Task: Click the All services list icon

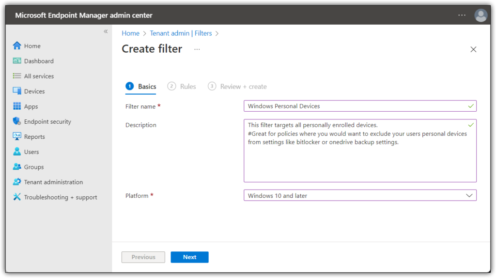Action: [17, 76]
